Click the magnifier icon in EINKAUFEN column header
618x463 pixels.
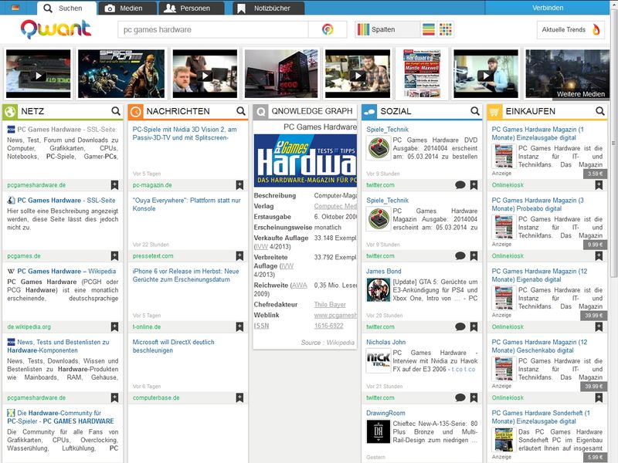(600, 111)
